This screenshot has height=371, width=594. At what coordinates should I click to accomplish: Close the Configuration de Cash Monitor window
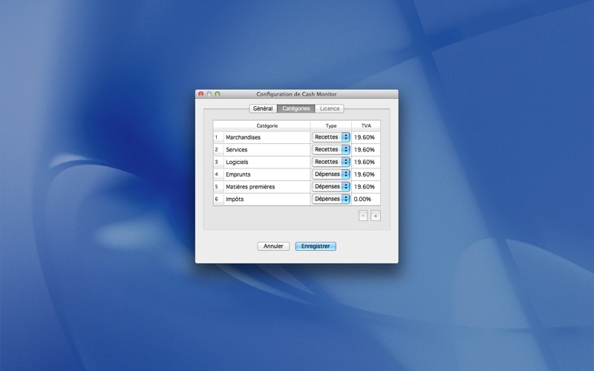(200, 94)
